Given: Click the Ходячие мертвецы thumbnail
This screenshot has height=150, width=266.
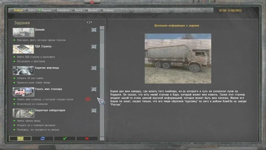Looking at the screenshot, I should 23,70.
